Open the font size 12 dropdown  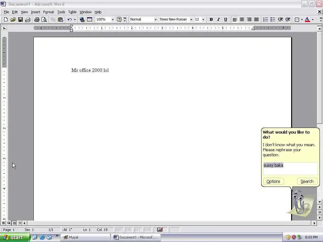point(203,20)
